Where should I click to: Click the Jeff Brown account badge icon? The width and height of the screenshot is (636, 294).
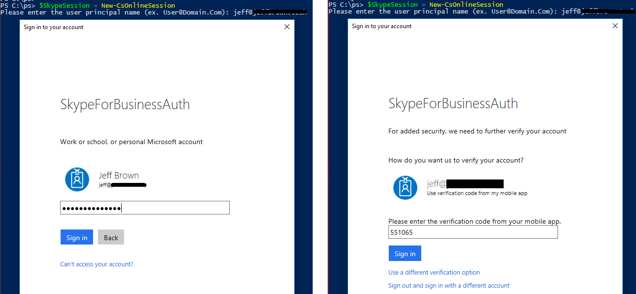pyautogui.click(x=77, y=179)
